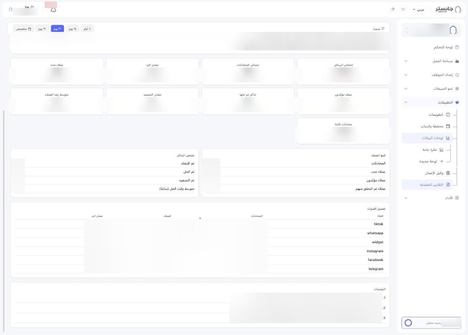
Task: Click the plus icon for لوحة جديدة
Action: click(x=441, y=161)
